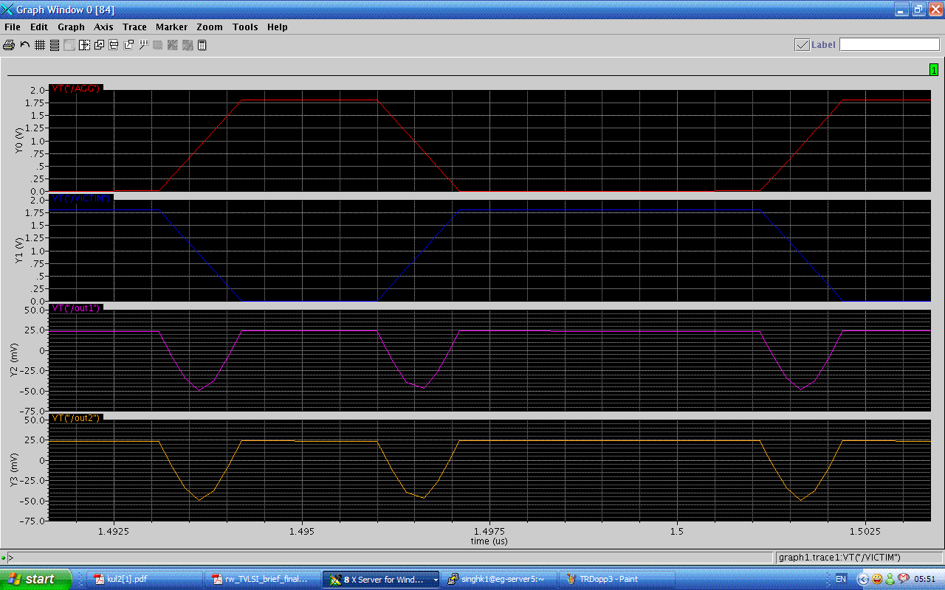The image size is (945, 590).
Task: Click the second greyed hatched icon
Action: point(173,45)
